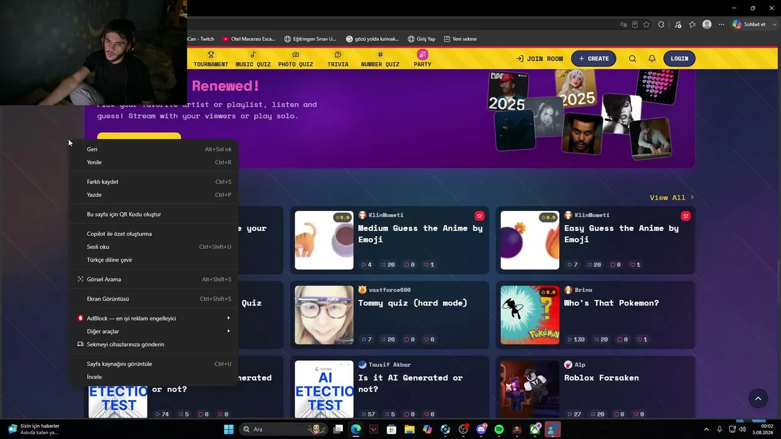Choose Geri in the context menu
Viewport: 781px width, 439px height.
[x=154, y=149]
